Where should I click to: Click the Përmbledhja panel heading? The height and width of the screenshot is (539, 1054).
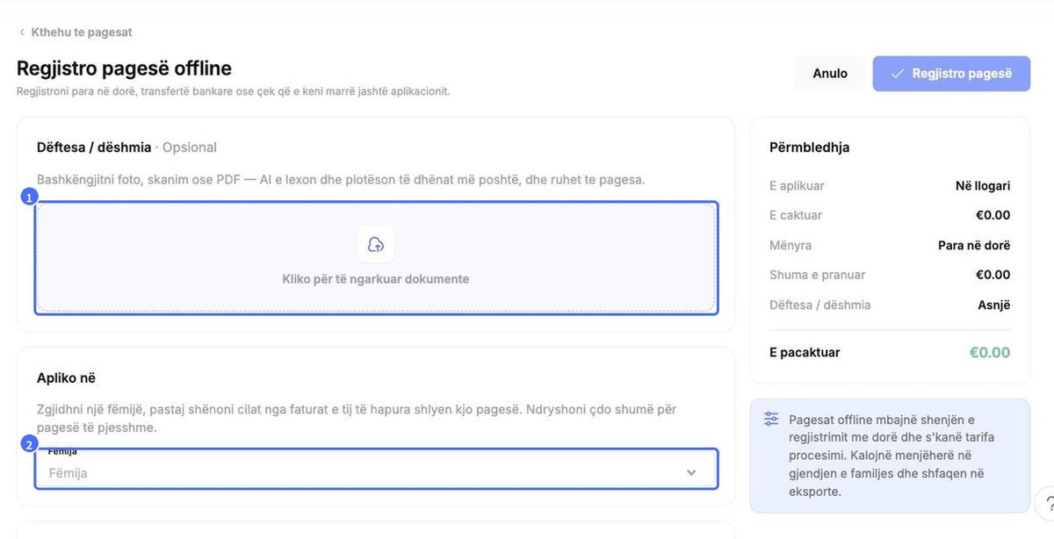809,147
